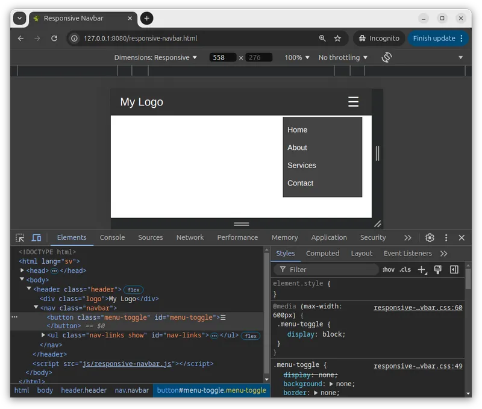Toggle the device toolbar icon
Viewport: 482px width, 409px height.
(x=36, y=238)
